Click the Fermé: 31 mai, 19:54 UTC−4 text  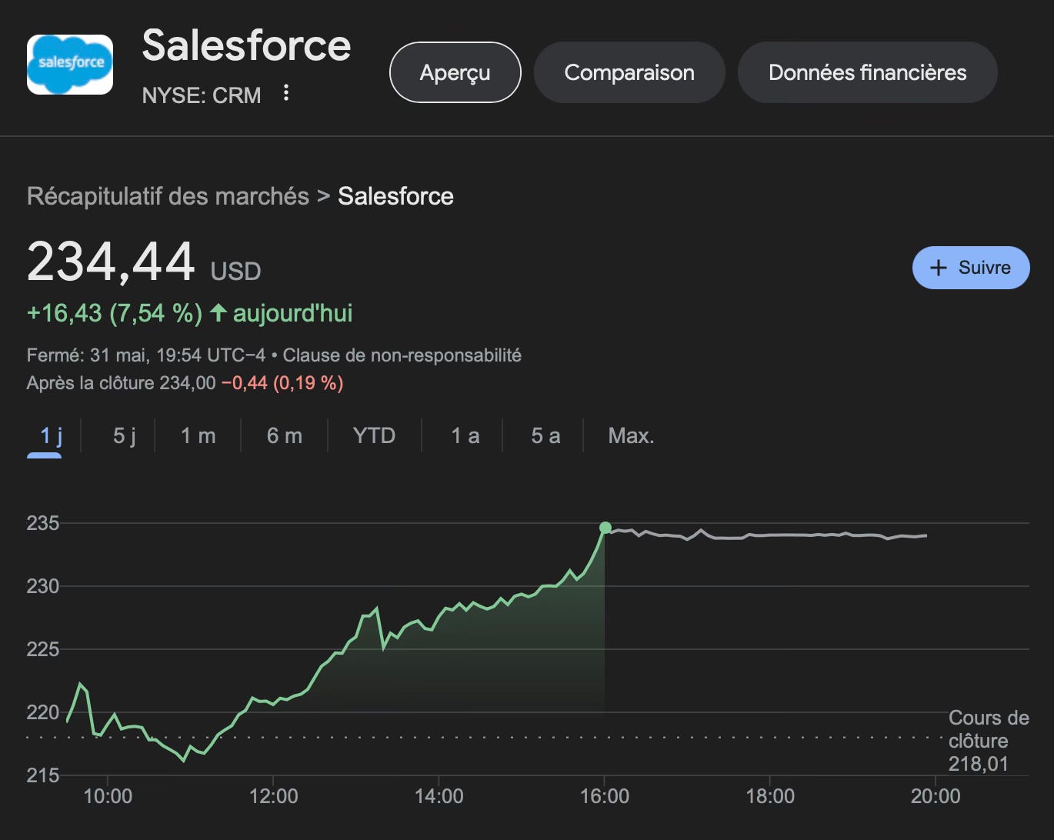coord(146,355)
